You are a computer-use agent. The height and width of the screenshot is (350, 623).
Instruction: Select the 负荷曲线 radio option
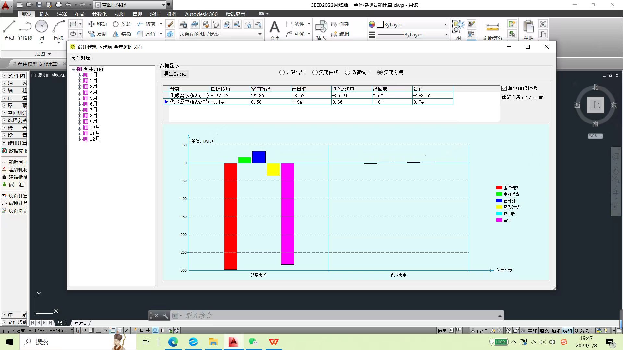point(315,72)
